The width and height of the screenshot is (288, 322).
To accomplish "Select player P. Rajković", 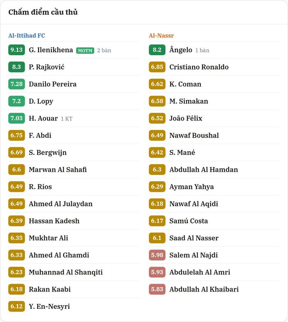I will point(46,67).
